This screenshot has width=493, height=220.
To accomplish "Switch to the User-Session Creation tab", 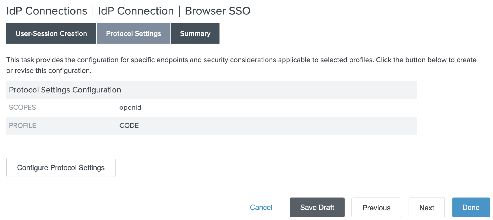I will click(51, 33).
